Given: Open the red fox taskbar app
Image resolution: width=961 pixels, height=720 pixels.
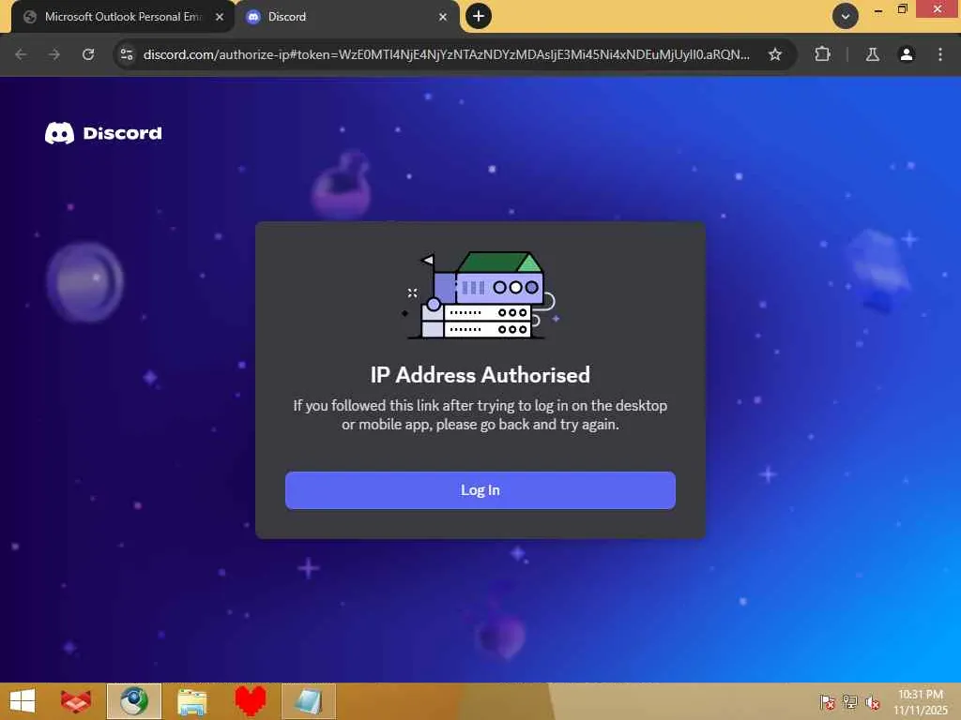Looking at the screenshot, I should coord(76,701).
